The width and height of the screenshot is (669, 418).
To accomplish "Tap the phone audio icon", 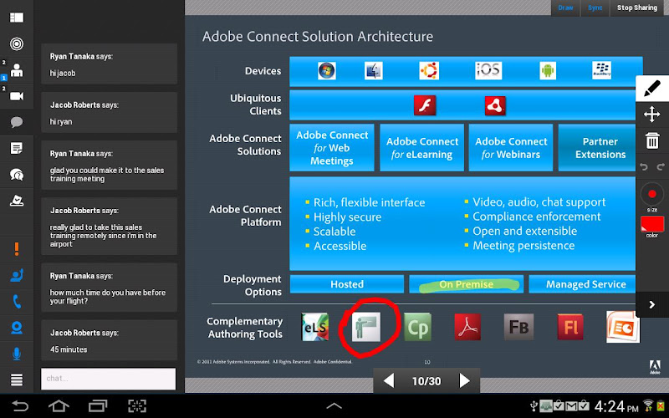I will click(17, 302).
